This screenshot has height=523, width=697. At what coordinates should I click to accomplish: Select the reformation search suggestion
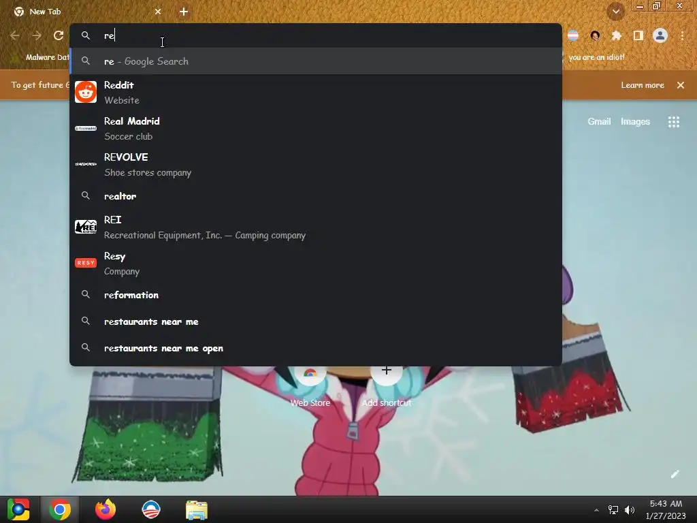click(x=316, y=295)
